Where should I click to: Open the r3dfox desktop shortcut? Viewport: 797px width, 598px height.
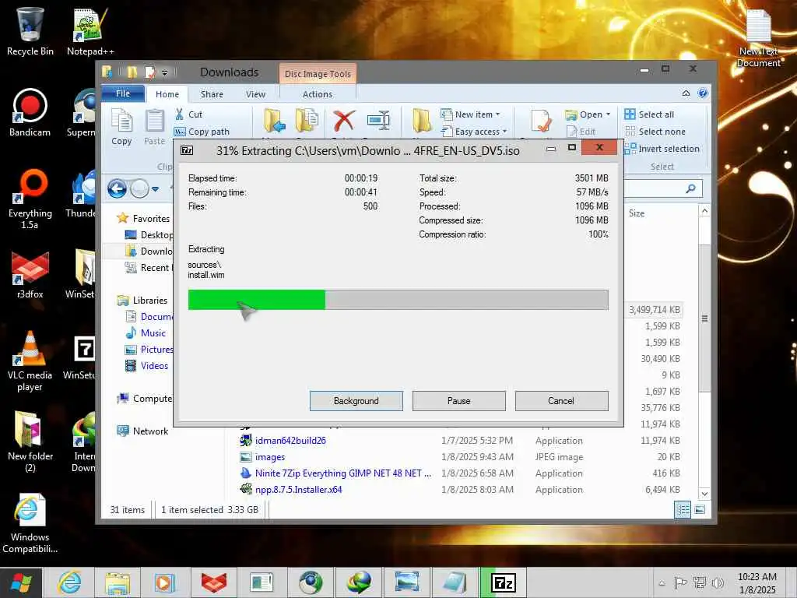(x=30, y=275)
